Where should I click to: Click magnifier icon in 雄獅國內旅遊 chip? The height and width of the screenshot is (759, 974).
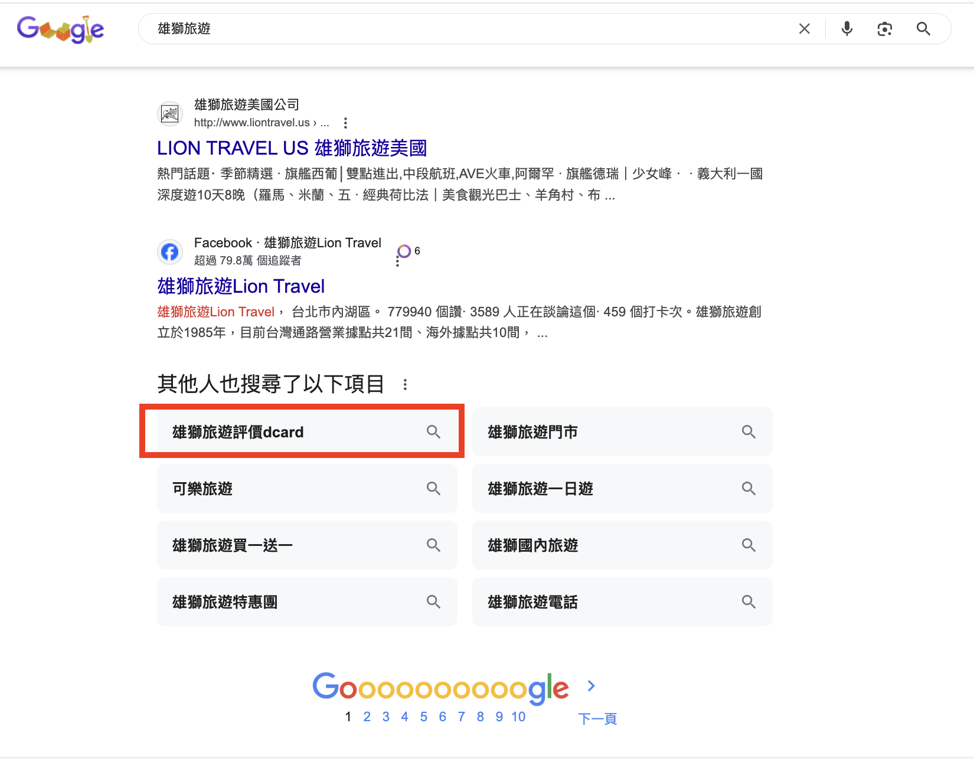click(x=749, y=545)
